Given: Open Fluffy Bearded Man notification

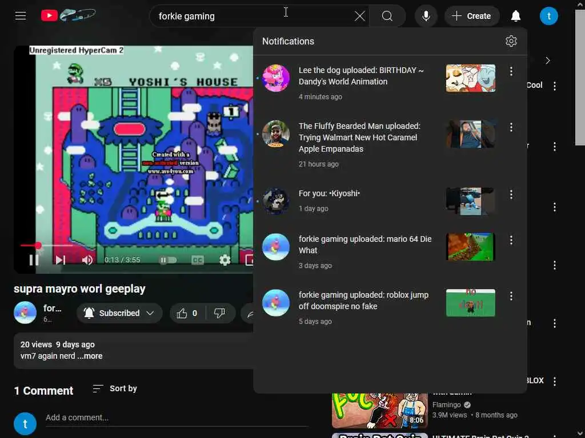Looking at the screenshot, I should click(x=390, y=144).
